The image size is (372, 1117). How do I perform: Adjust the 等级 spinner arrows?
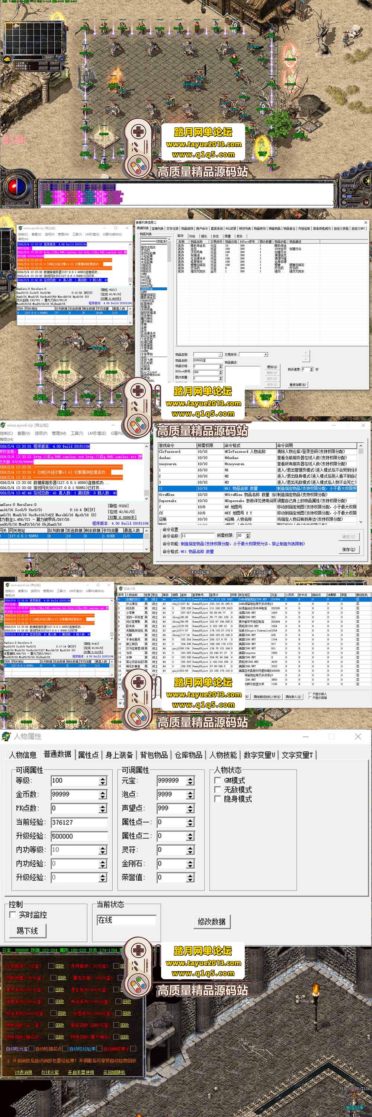coord(103,780)
